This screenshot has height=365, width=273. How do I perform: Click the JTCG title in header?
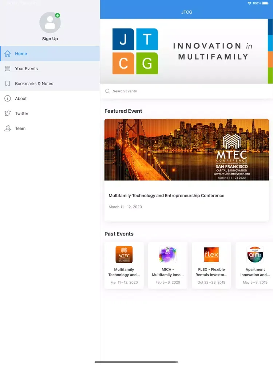187,12
